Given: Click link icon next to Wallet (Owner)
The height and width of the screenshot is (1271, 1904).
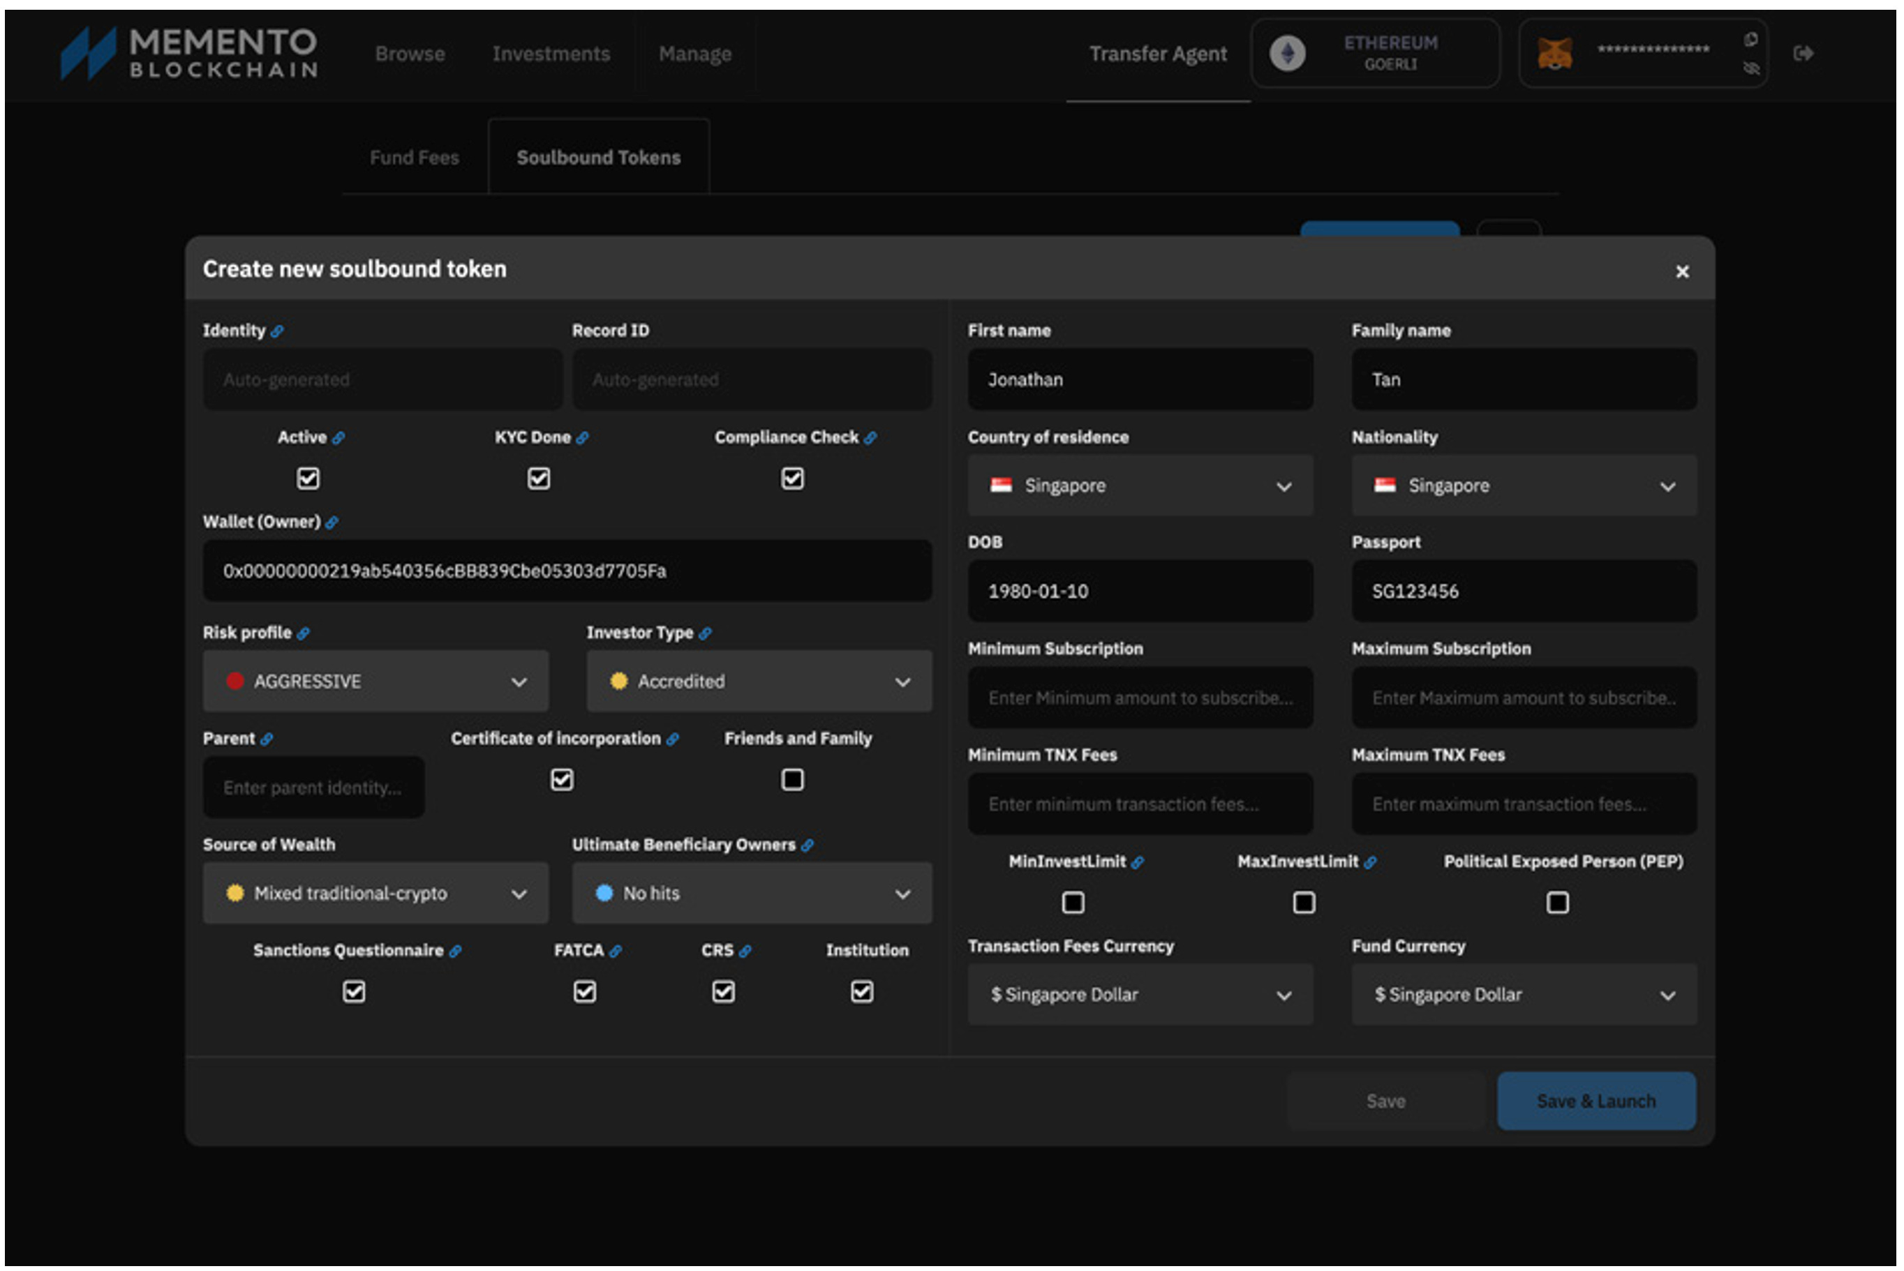Looking at the screenshot, I should tap(332, 522).
